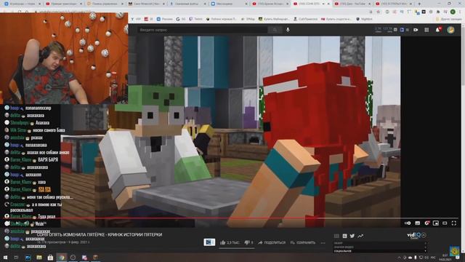Click chat message ВАРЯ ВАРЯ
This screenshot has height=262, width=465.
(x=48, y=160)
